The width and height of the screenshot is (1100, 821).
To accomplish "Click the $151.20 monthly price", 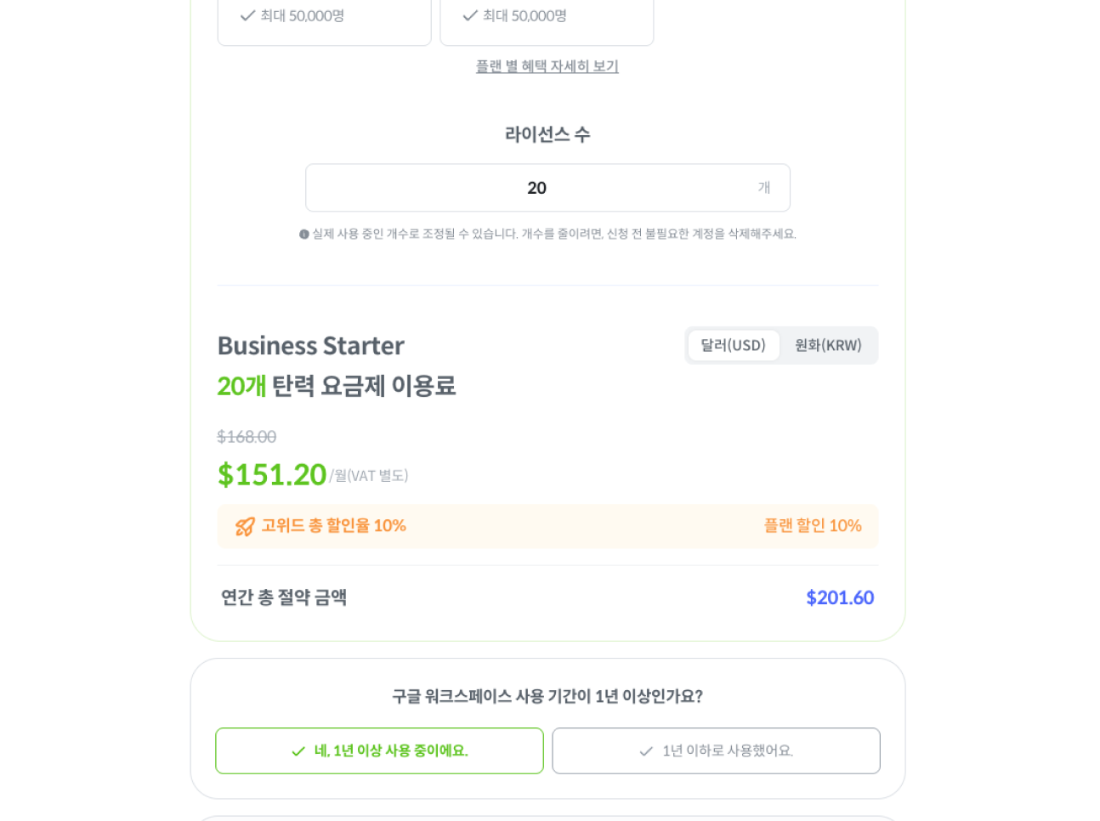I will tap(272, 474).
